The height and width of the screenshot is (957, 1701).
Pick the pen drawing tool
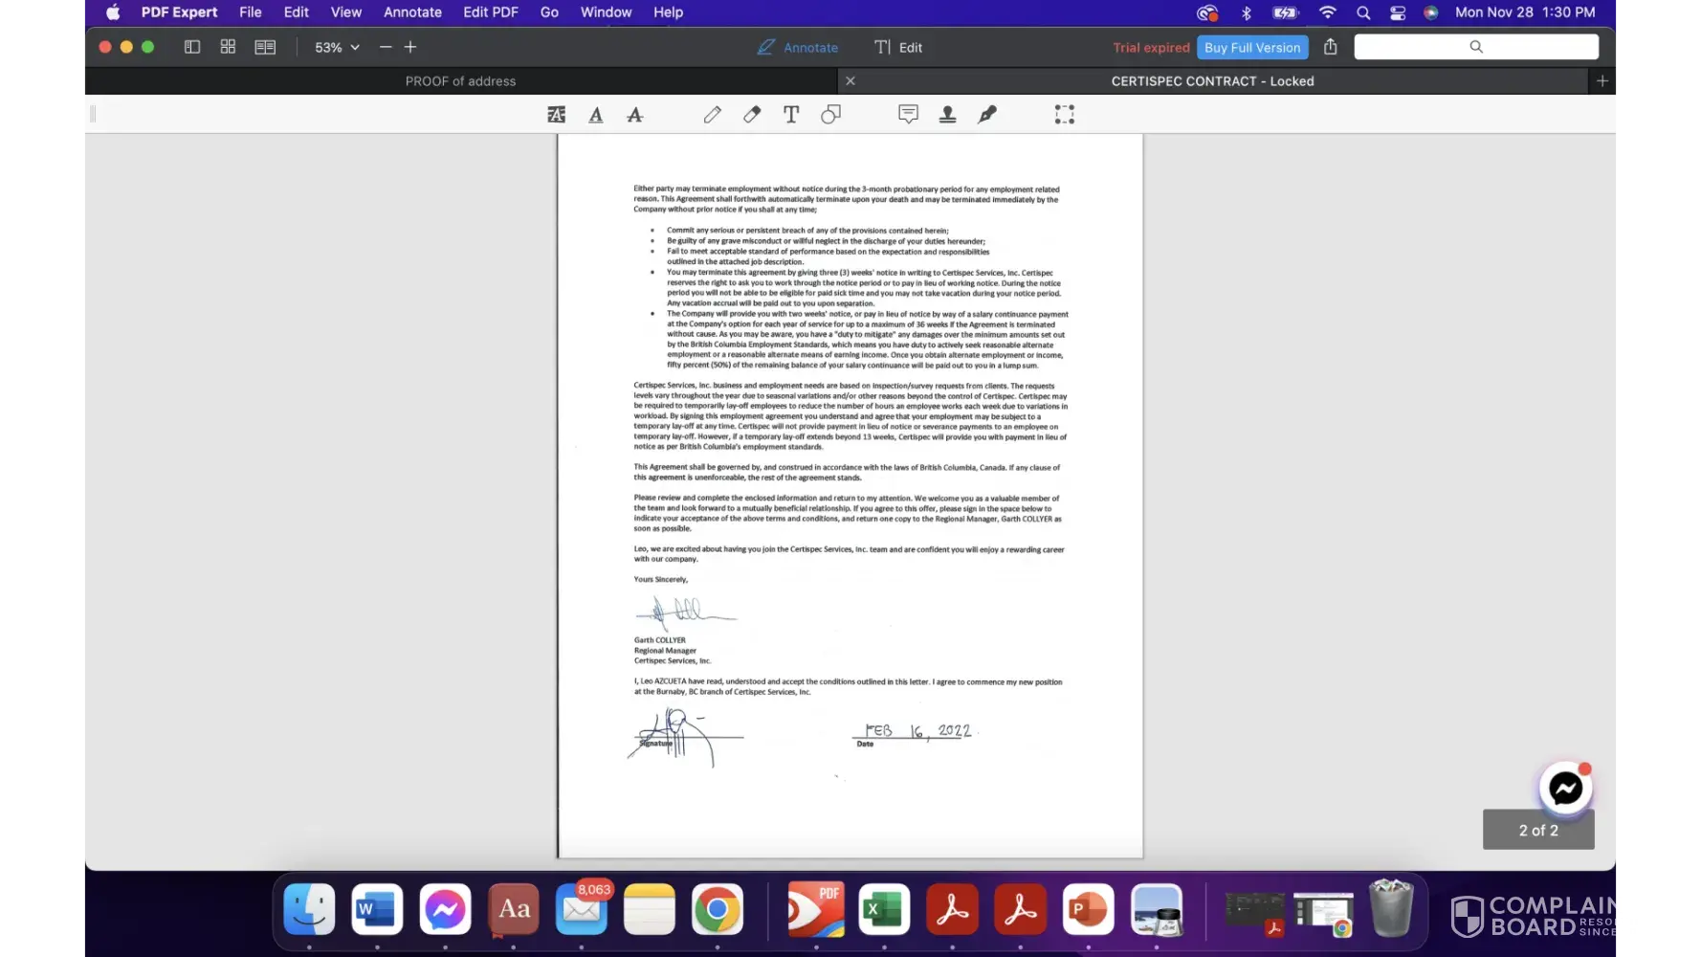click(713, 115)
